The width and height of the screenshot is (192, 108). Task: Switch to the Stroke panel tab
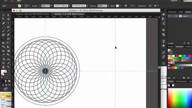(171, 47)
